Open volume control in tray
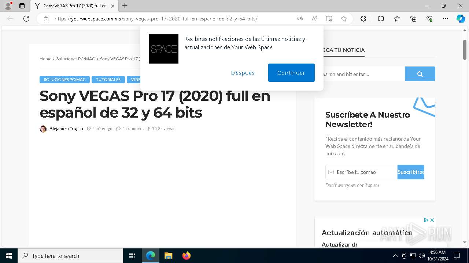Screen dimensions: 469x263 tap(422, 256)
